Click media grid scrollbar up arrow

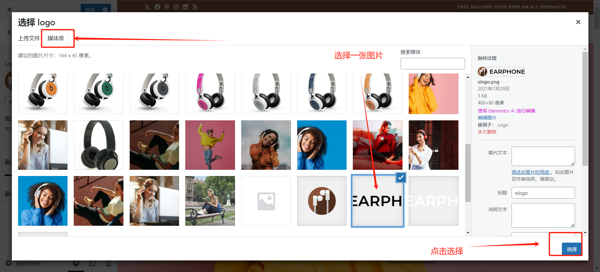coord(468,77)
